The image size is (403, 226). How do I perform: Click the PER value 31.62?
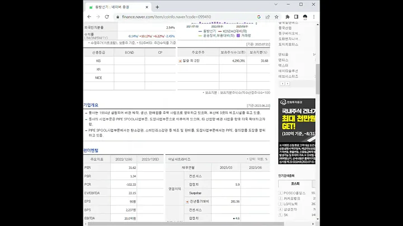coord(132,168)
